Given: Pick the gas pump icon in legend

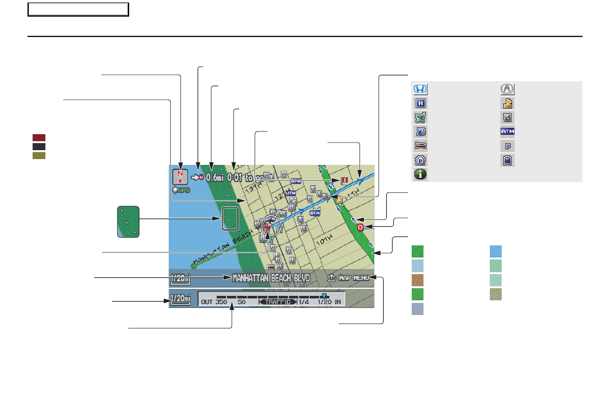Looking at the screenshot, I should (x=420, y=132).
